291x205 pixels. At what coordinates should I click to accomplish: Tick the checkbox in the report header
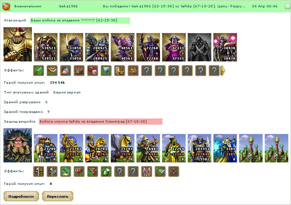pyautogui.click(x=287, y=6)
